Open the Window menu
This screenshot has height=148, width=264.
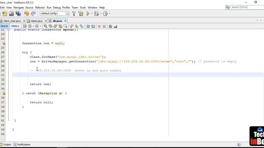(92, 7)
